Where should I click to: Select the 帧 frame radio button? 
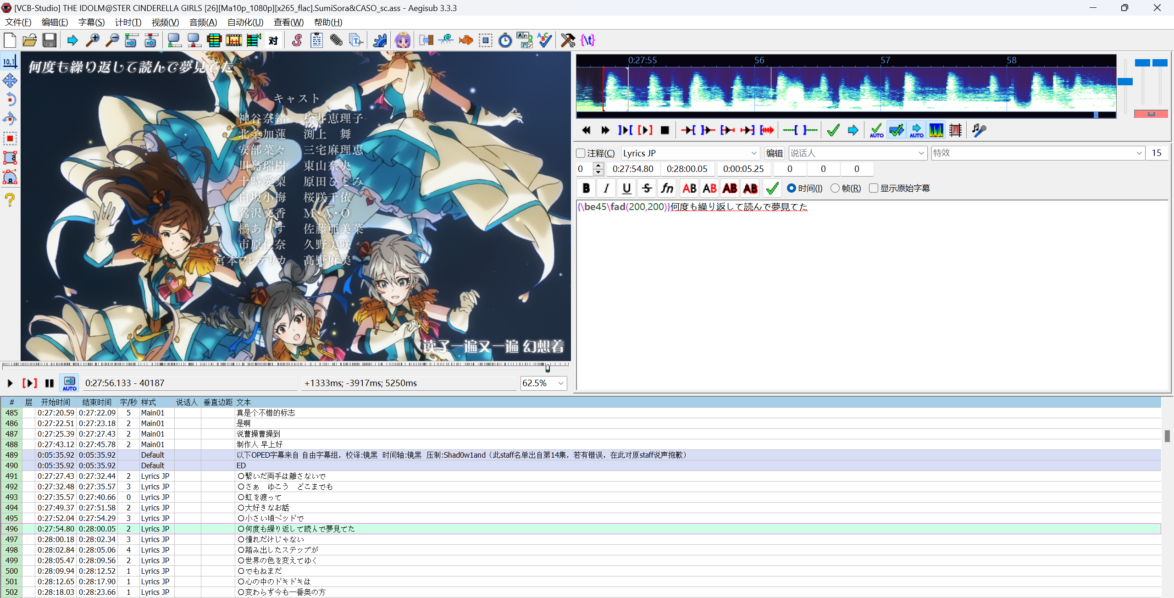(835, 188)
